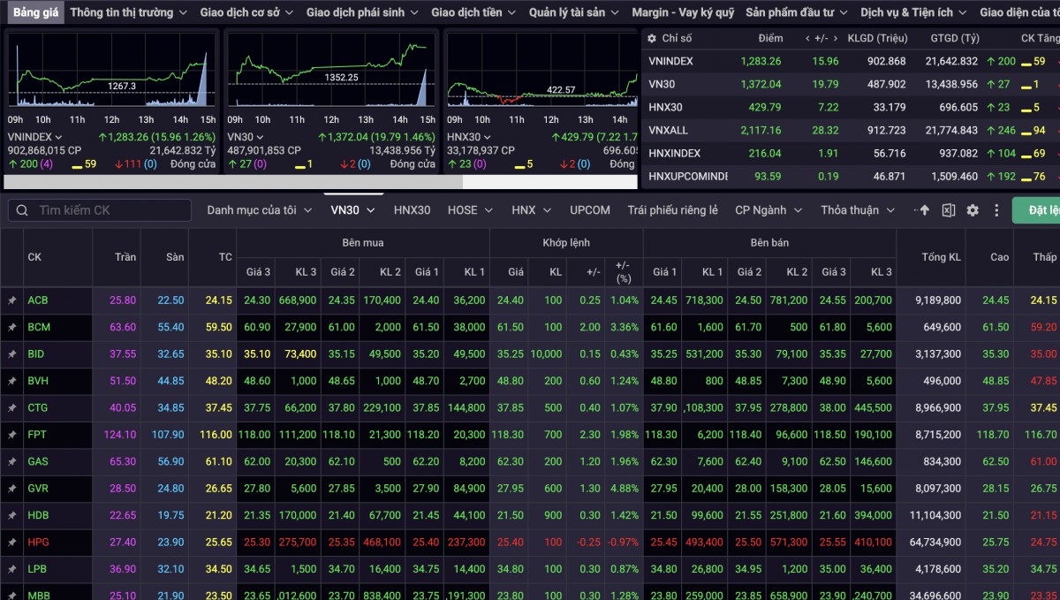Toggle the pin for FPT stock
Image resolution: width=1060 pixels, height=600 pixels.
[12, 436]
